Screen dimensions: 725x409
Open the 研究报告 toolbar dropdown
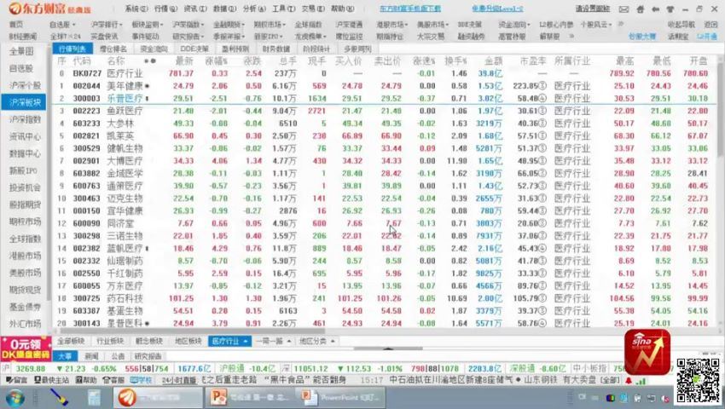(x=188, y=36)
